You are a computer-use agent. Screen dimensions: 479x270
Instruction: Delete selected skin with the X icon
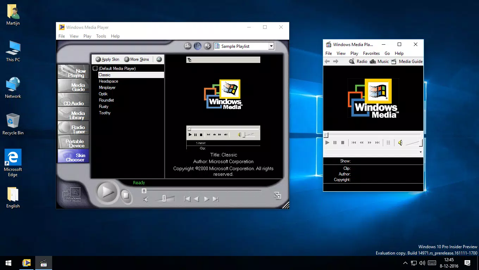tap(159, 59)
